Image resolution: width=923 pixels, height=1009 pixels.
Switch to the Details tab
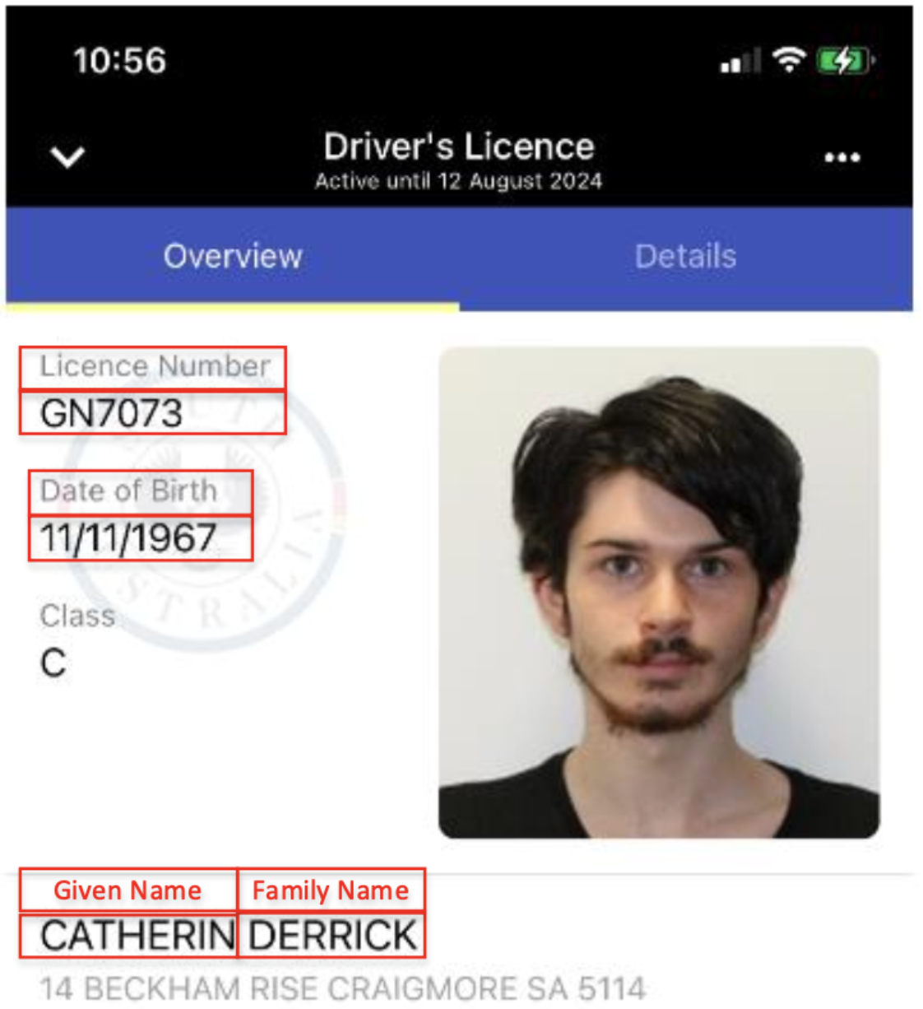685,256
